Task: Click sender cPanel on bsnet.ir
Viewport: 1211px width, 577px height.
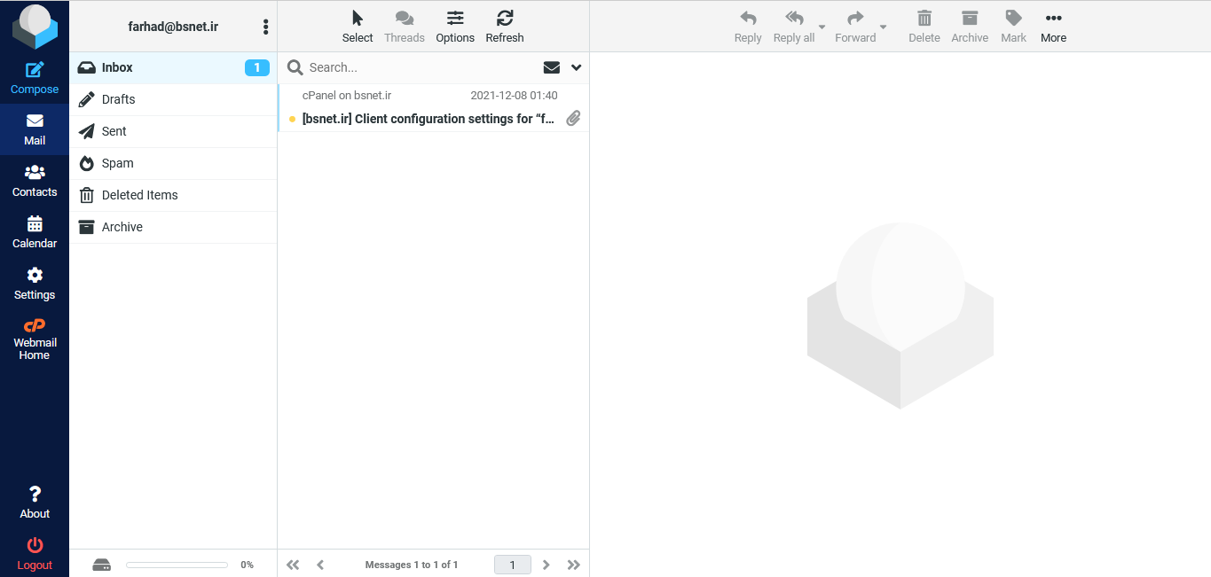Action: [347, 95]
